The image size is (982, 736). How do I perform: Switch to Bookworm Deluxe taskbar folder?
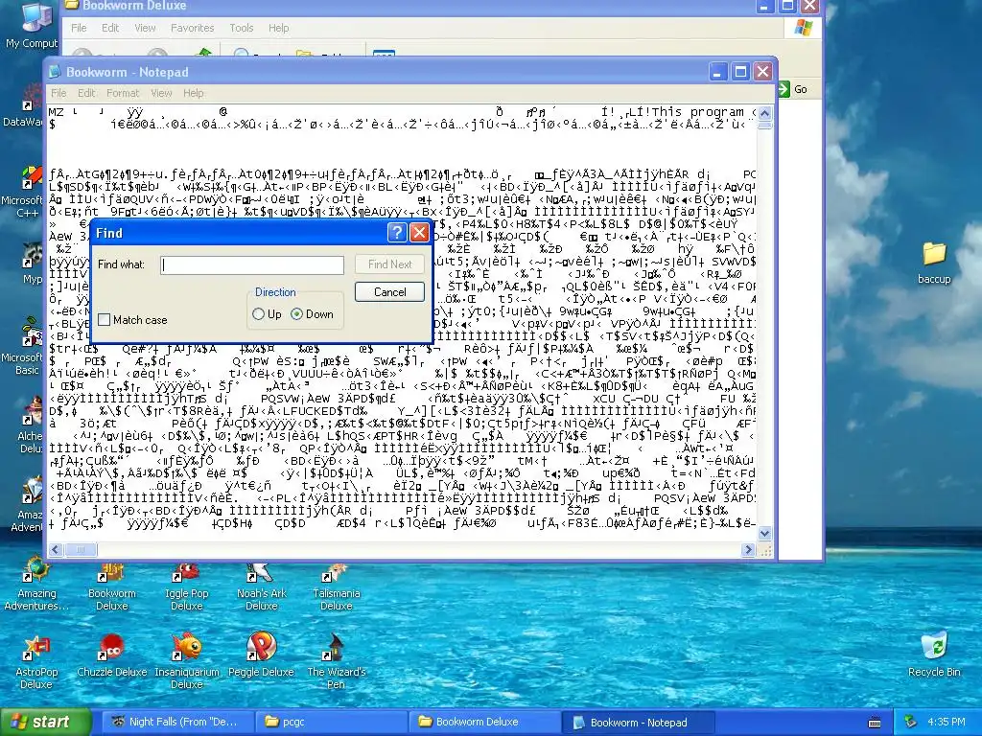[x=485, y=723]
